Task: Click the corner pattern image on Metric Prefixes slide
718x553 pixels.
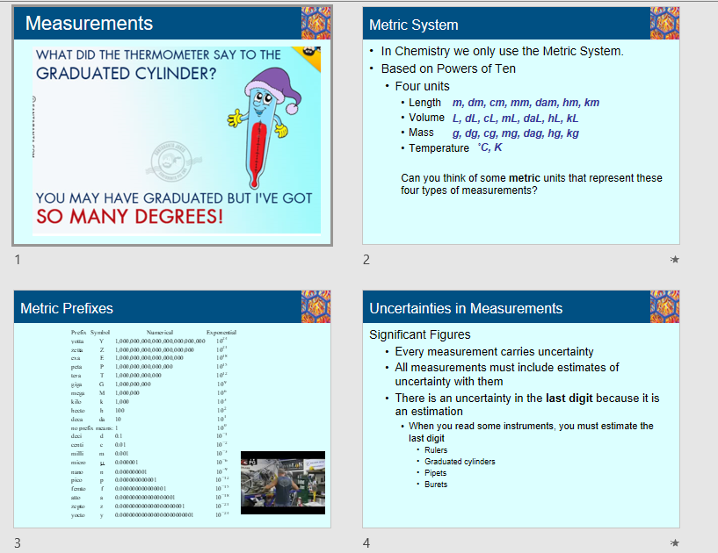Action: coord(315,307)
